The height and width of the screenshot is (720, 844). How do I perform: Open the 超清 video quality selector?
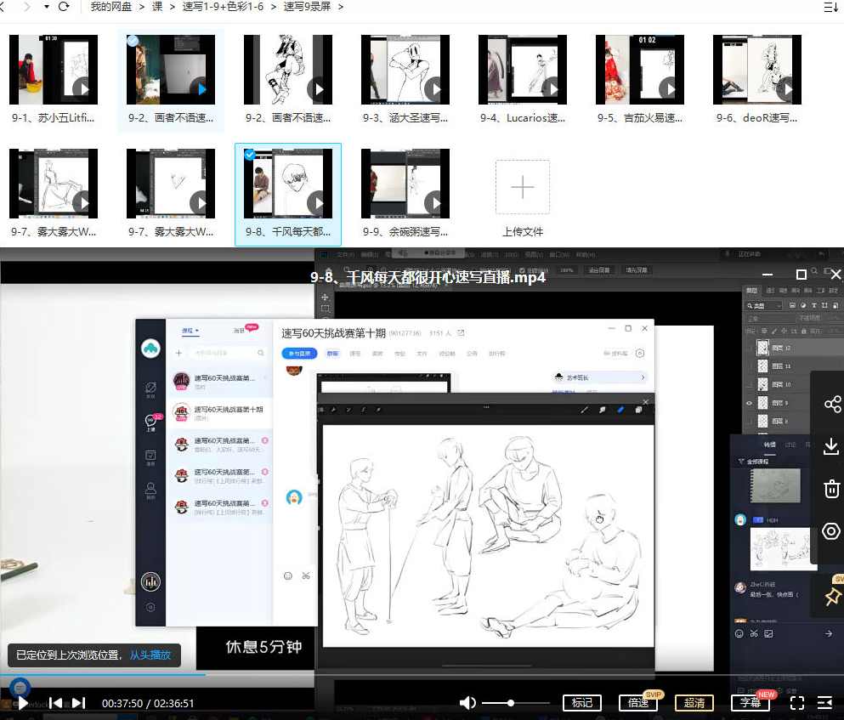click(x=696, y=703)
